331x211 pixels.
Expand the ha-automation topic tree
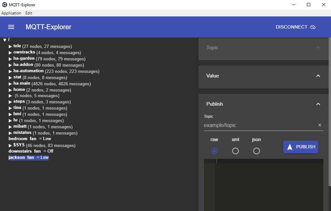[10, 71]
